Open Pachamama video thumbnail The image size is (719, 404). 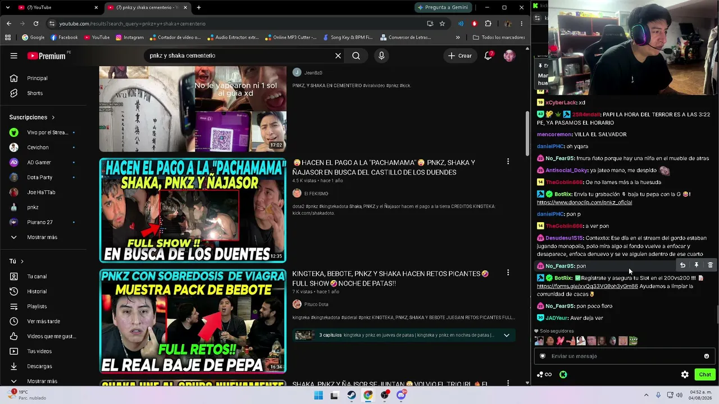pos(193,210)
